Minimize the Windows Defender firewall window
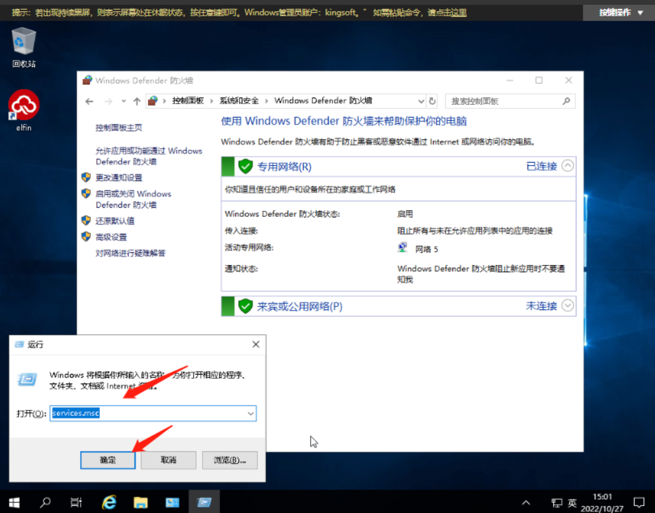Screen dimensions: 655x513 510,80
